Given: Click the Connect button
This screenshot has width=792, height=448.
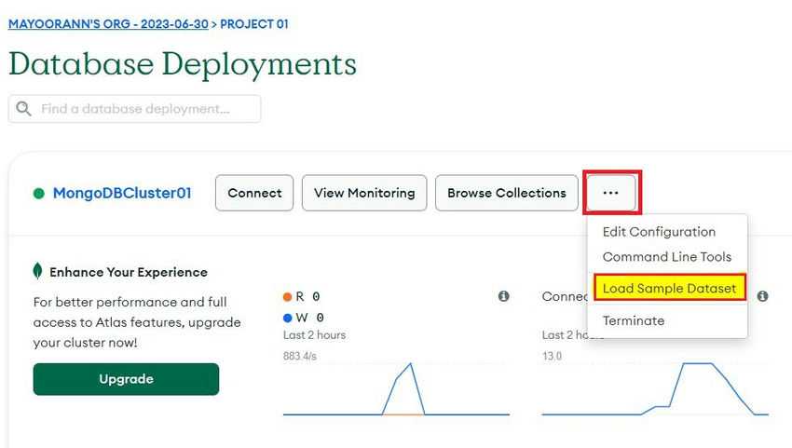Looking at the screenshot, I should tap(254, 193).
